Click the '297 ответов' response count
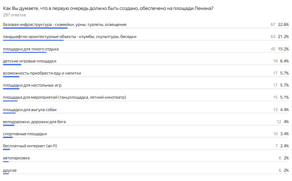The height and width of the screenshot is (181, 292). [x=14, y=15]
